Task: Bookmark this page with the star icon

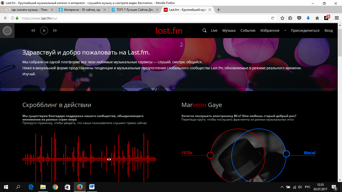Action: [x=282, y=18]
